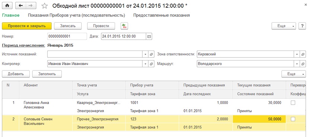
Task: Focus the Номер input field
Action: (67, 36)
